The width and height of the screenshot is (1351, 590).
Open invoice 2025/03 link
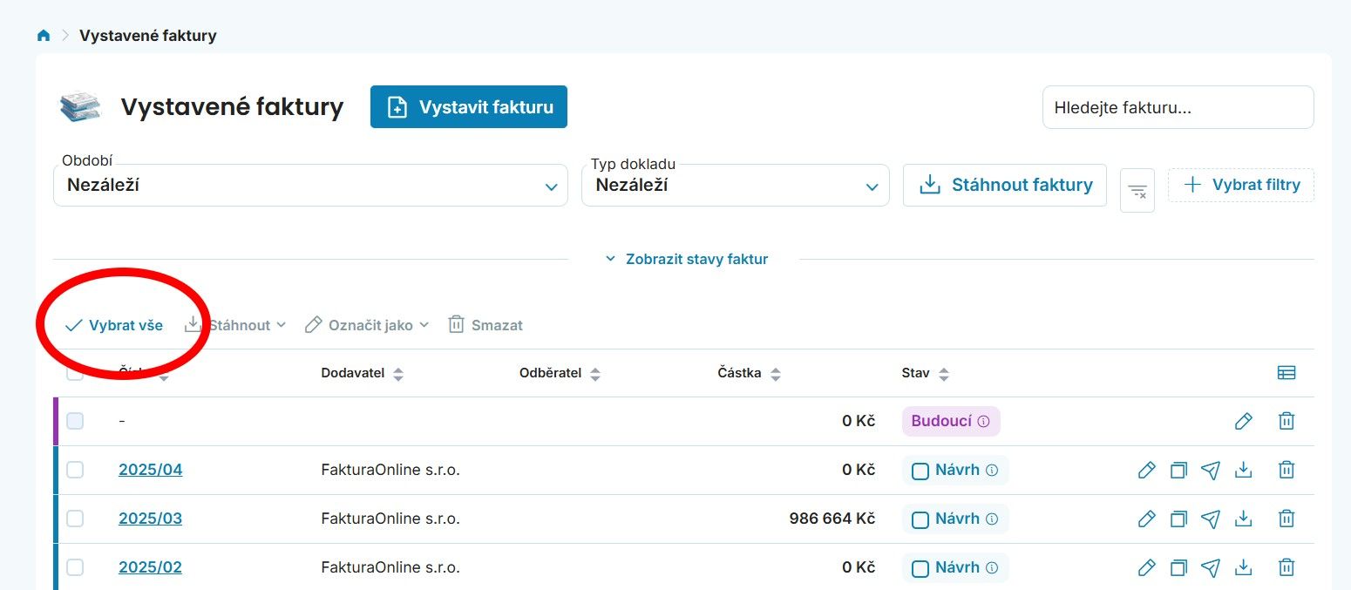click(151, 519)
